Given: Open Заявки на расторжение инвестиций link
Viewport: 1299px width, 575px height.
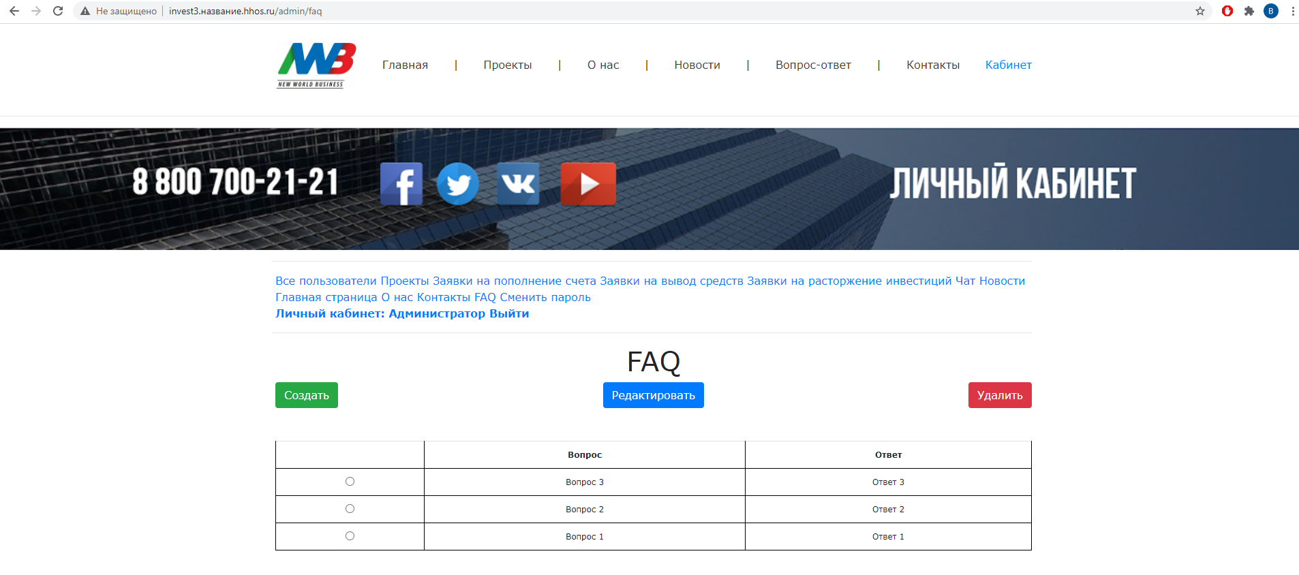Looking at the screenshot, I should (x=849, y=281).
